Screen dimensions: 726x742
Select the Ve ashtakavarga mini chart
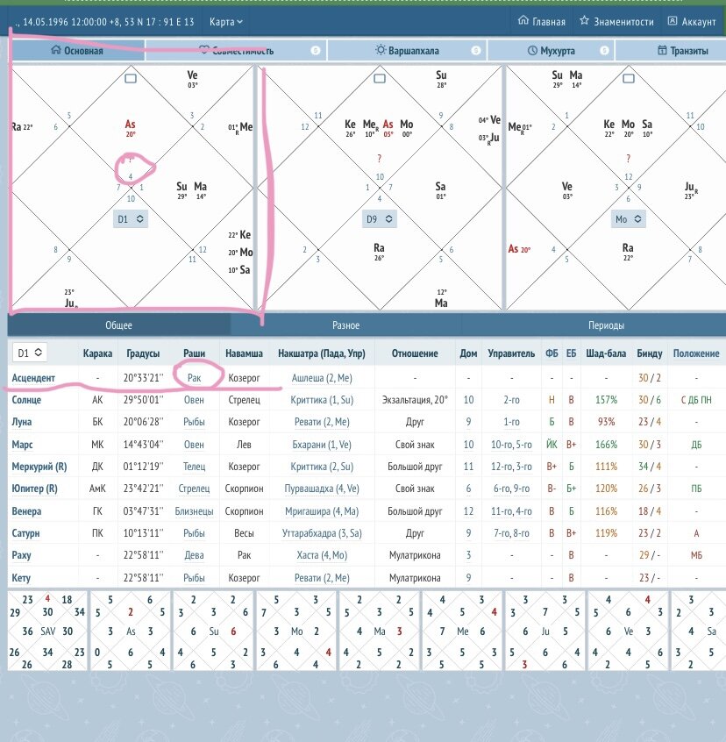point(628,631)
